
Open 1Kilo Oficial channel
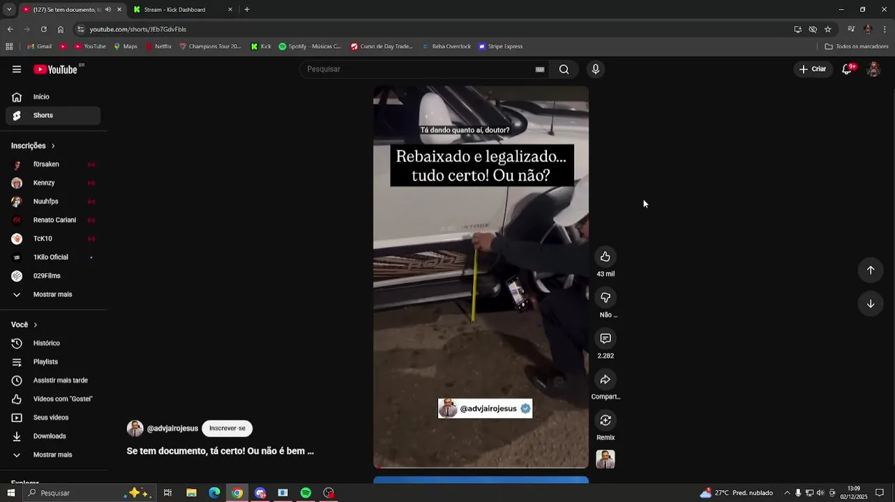pyautogui.click(x=53, y=257)
